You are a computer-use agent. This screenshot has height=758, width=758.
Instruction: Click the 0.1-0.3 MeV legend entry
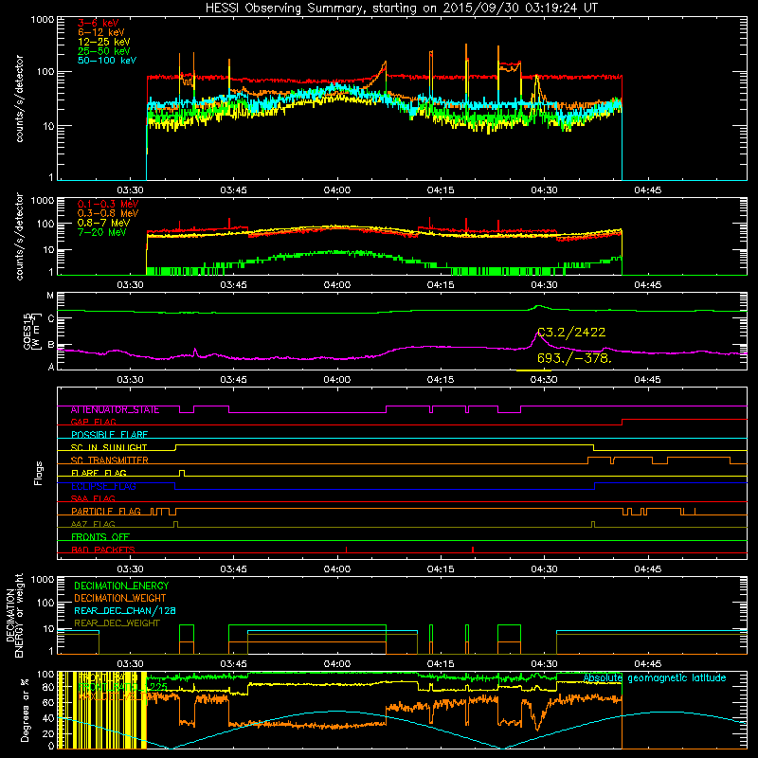coord(108,204)
